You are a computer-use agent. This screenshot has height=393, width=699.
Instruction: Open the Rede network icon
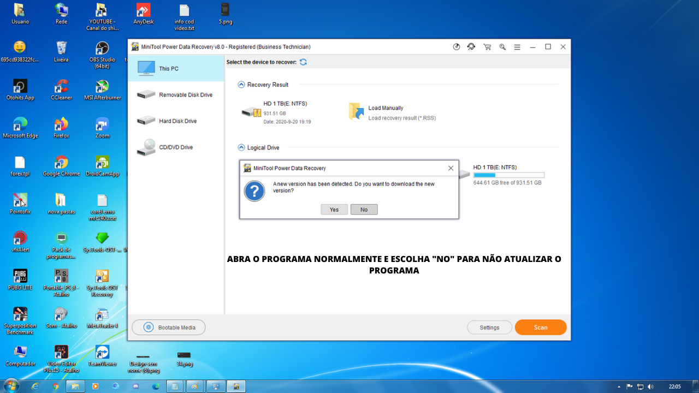[x=61, y=14]
